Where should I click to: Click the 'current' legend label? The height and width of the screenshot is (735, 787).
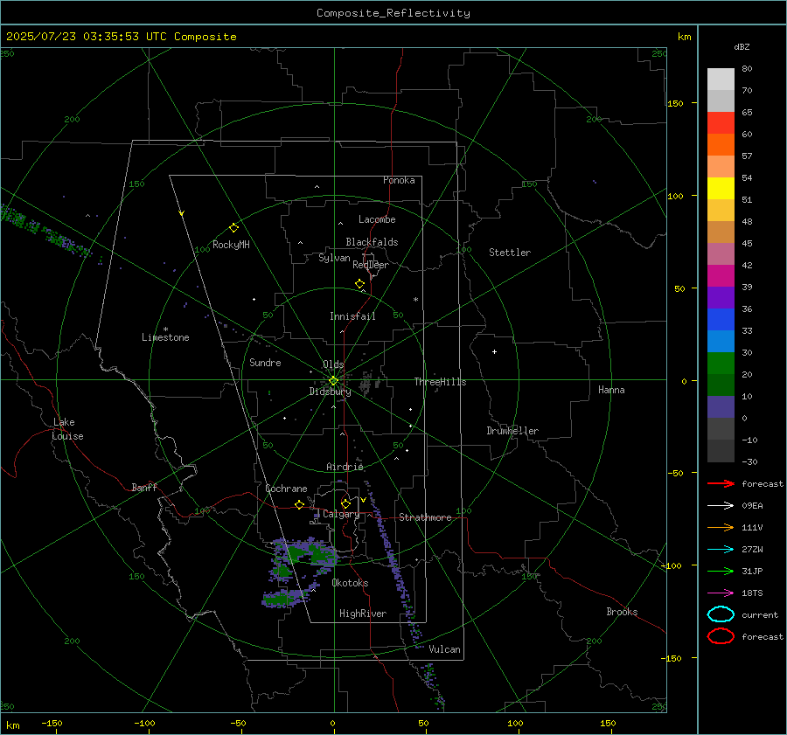(760, 614)
